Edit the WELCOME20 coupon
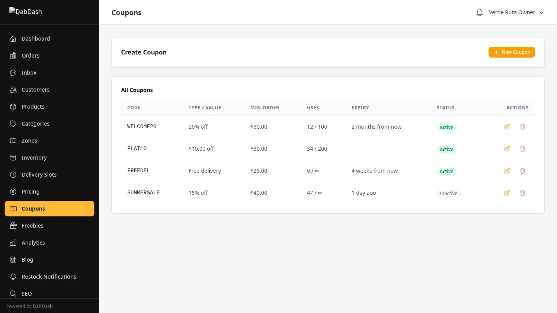The height and width of the screenshot is (313, 557). (x=507, y=126)
